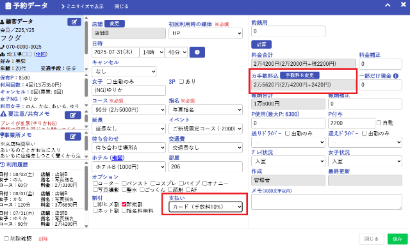Click the 一部だけ現金 input field

pyautogui.click(x=381, y=85)
